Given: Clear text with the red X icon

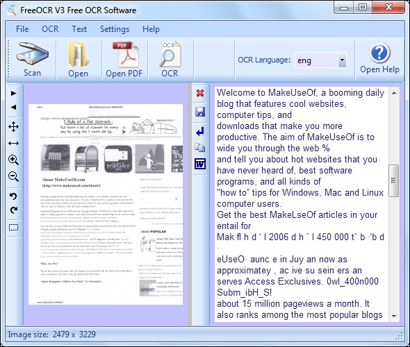Looking at the screenshot, I should point(200,93).
